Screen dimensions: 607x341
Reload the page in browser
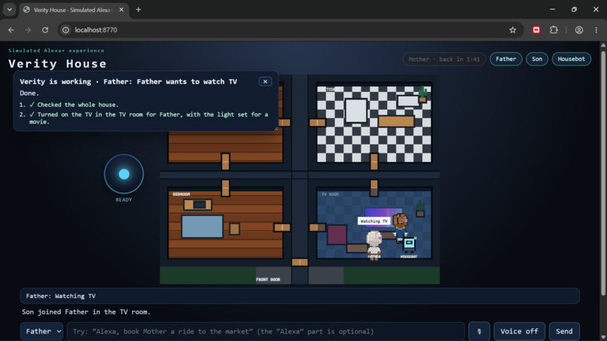coord(45,30)
